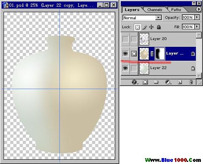Enable lock image pixels brush icon
The height and width of the screenshot is (164, 203).
144,27
